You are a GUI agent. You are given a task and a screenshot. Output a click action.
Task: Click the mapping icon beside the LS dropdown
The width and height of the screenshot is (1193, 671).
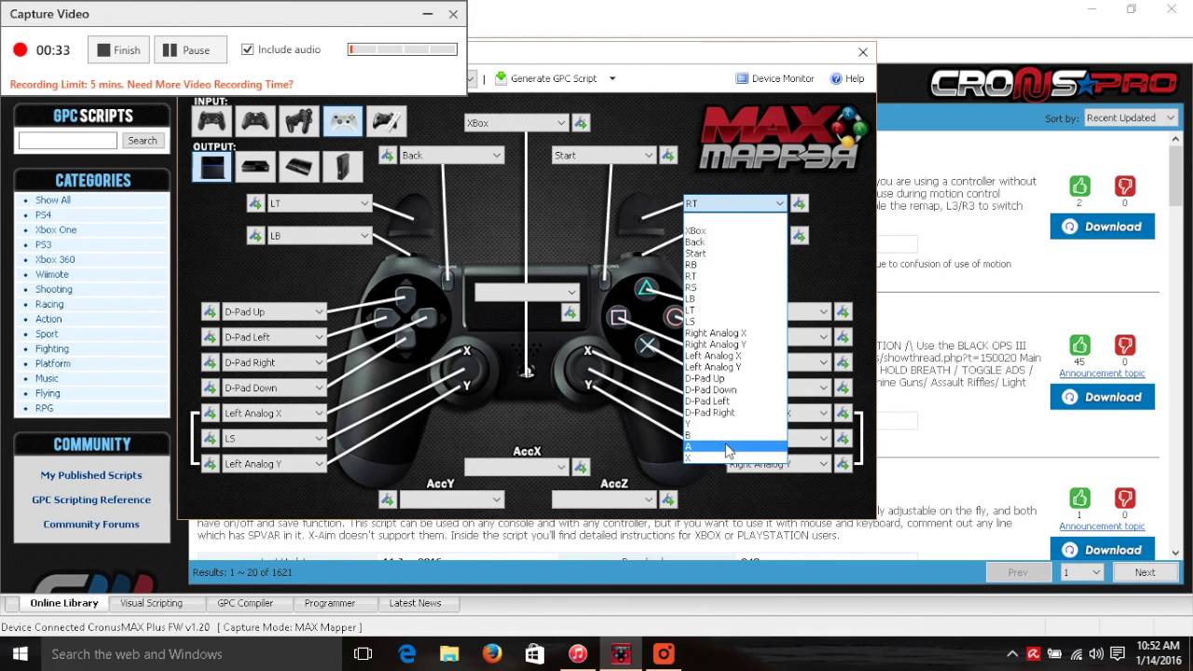click(x=210, y=438)
